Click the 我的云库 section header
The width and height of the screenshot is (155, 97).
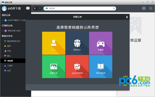pyautogui.click(x=6, y=15)
